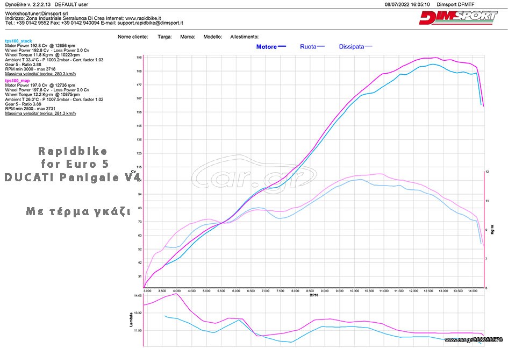This screenshot has height=348, width=508.
Task: Click the www.rapidbike.it internet address
Action: point(143,18)
